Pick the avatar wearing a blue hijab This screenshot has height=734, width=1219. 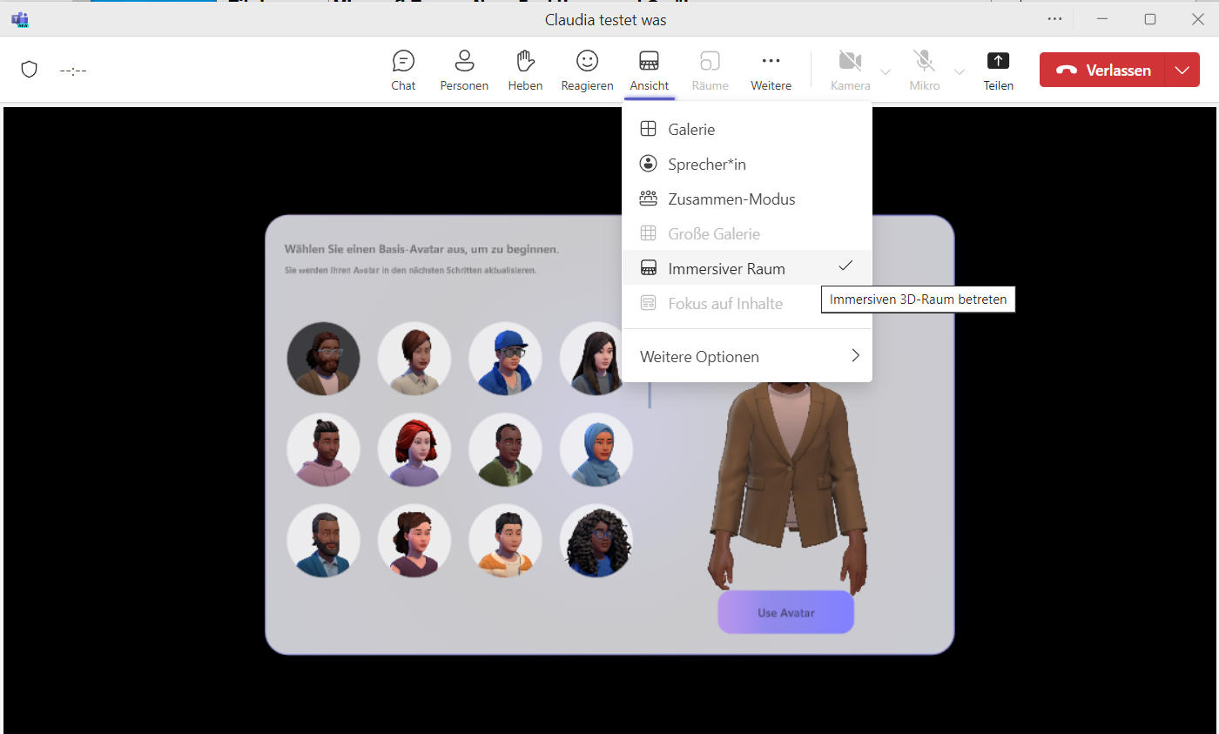coord(596,449)
